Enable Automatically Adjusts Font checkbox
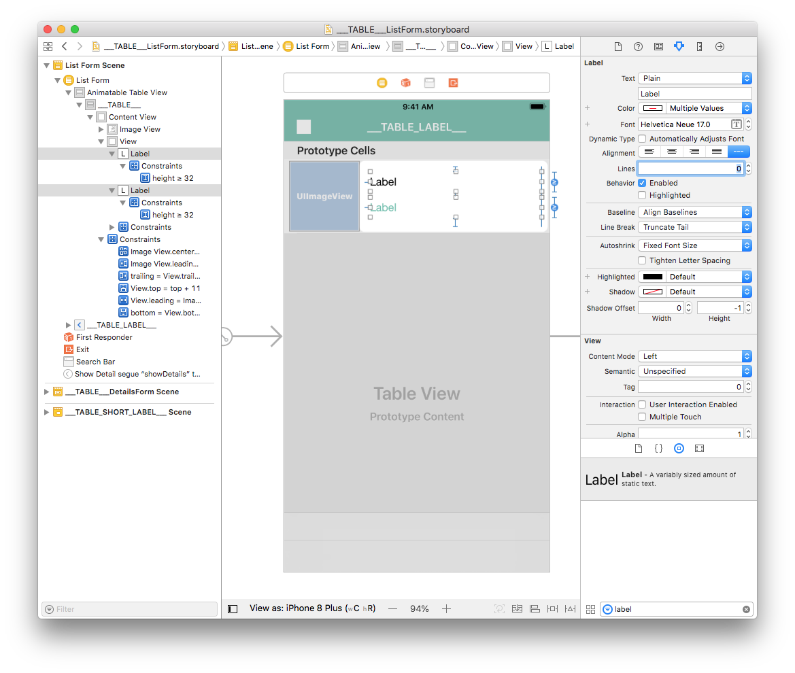This screenshot has height=673, width=795. tap(642, 139)
